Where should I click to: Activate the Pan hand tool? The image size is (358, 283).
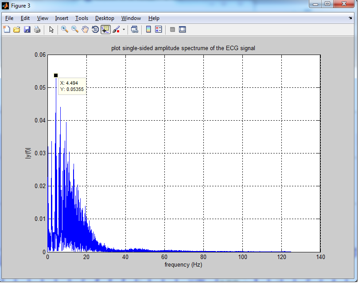point(85,29)
